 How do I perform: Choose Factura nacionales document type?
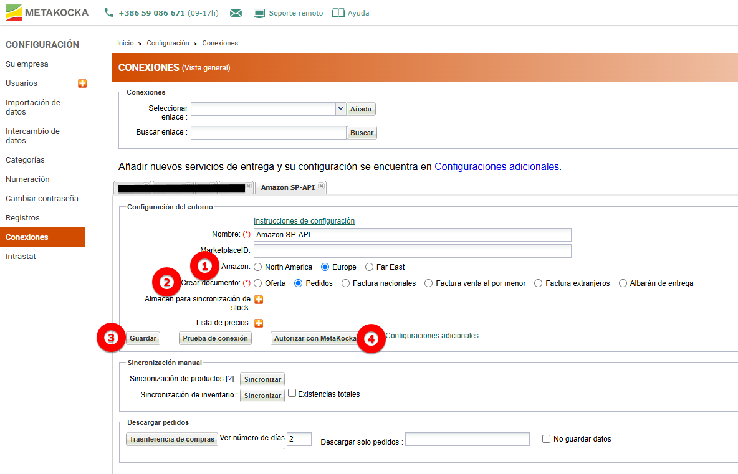345,283
